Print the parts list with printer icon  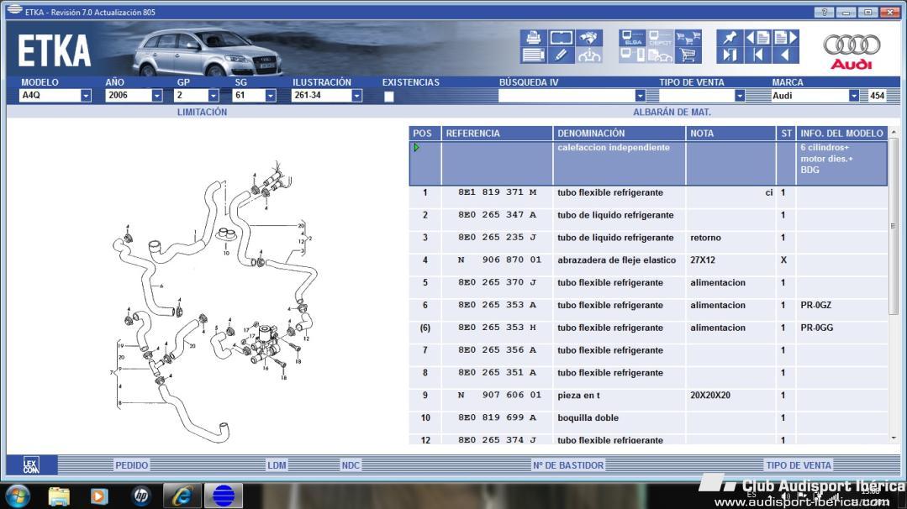[533, 38]
